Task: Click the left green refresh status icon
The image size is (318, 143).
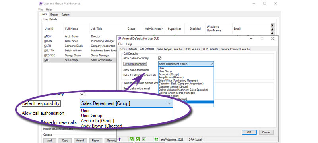Action: click(x=132, y=139)
